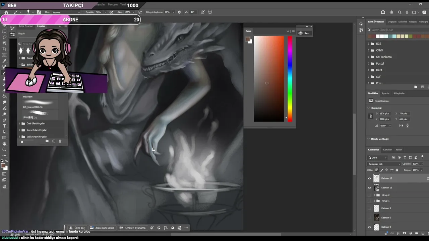The width and height of the screenshot is (429, 241).
Task: Hide Katman 8 layer
Action: click(370, 227)
